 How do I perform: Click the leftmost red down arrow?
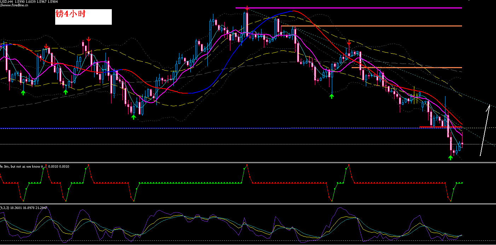pyautogui.click(x=46, y=47)
